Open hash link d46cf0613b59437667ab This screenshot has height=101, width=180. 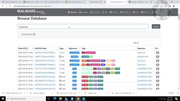[45, 52]
